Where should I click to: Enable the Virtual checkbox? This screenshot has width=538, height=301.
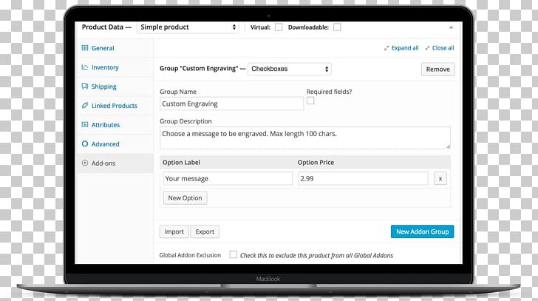click(279, 27)
